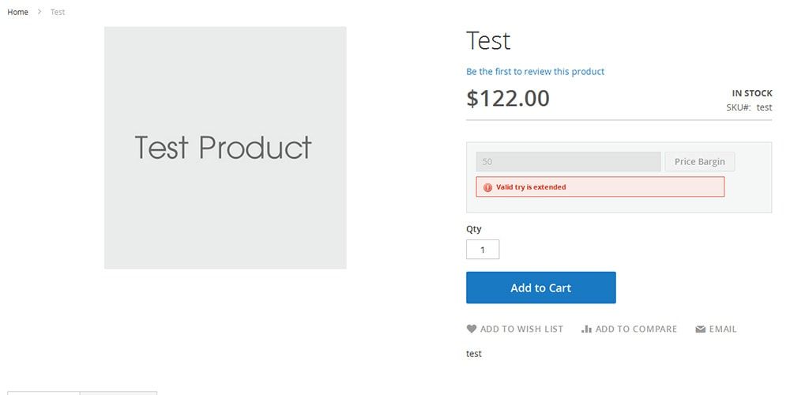Click the envelope email icon
This screenshot has height=395, width=790.
click(700, 329)
